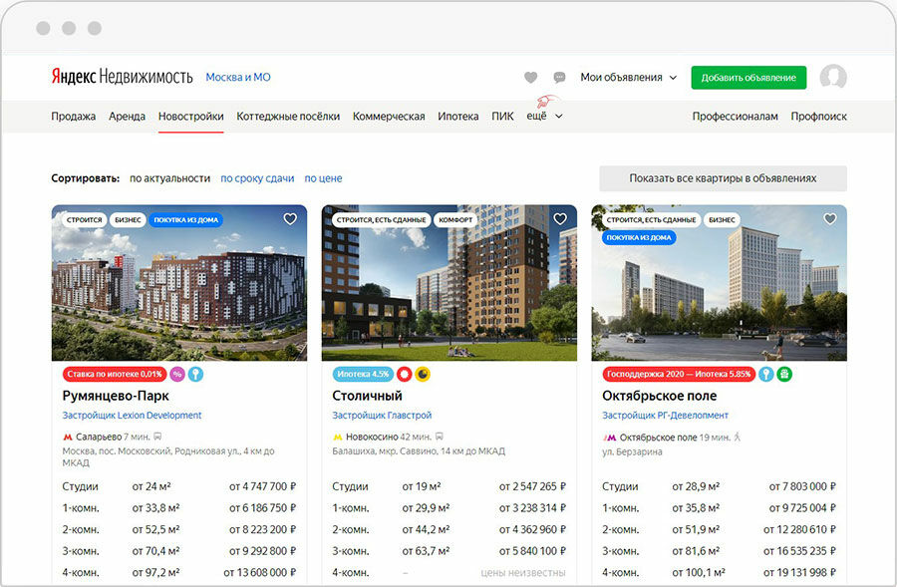Open the Столичный building photo
Image resolution: width=897 pixels, height=587 pixels.
point(448,289)
